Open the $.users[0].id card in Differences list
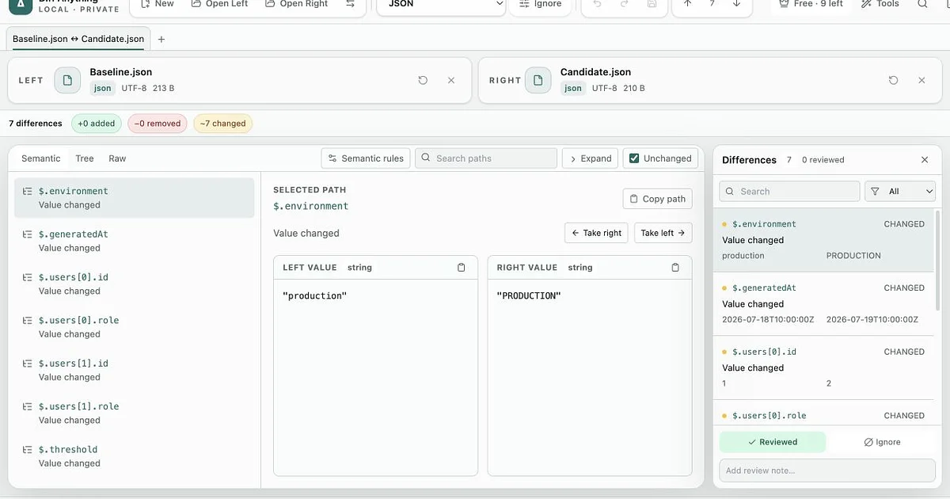 pyautogui.click(x=823, y=368)
